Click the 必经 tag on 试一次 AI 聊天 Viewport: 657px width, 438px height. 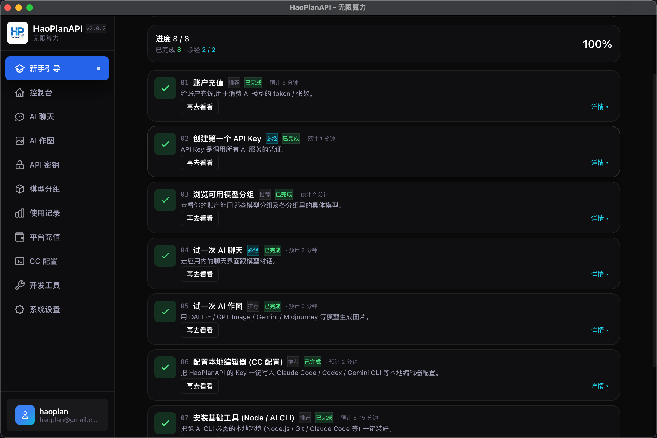[x=253, y=250]
